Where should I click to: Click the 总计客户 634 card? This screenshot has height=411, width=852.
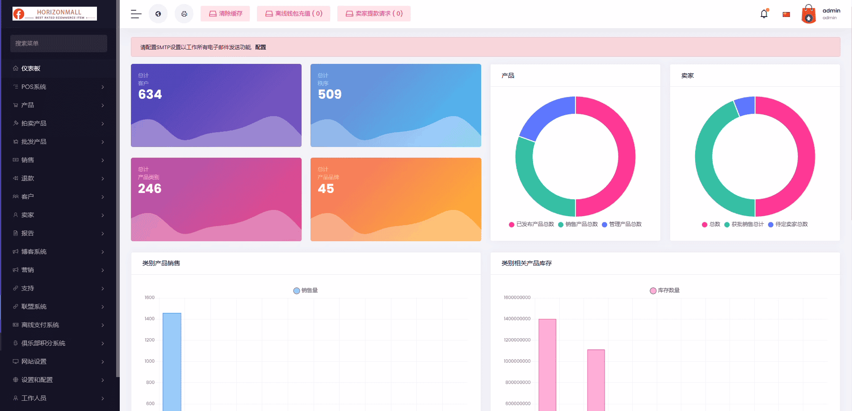pos(216,105)
